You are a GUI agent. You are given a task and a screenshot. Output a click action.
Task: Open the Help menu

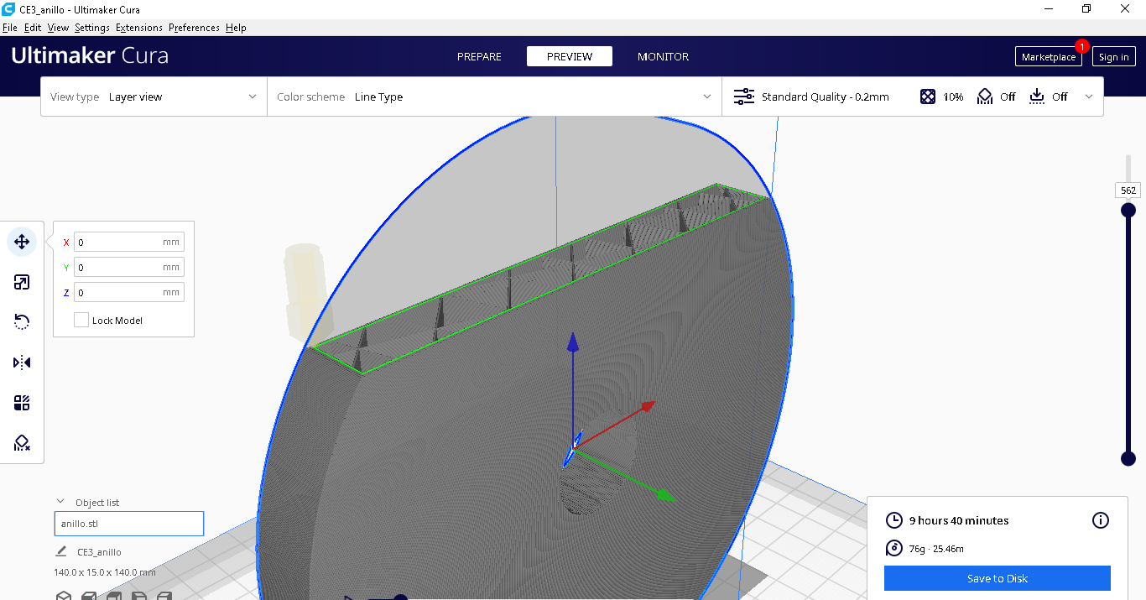click(x=236, y=28)
